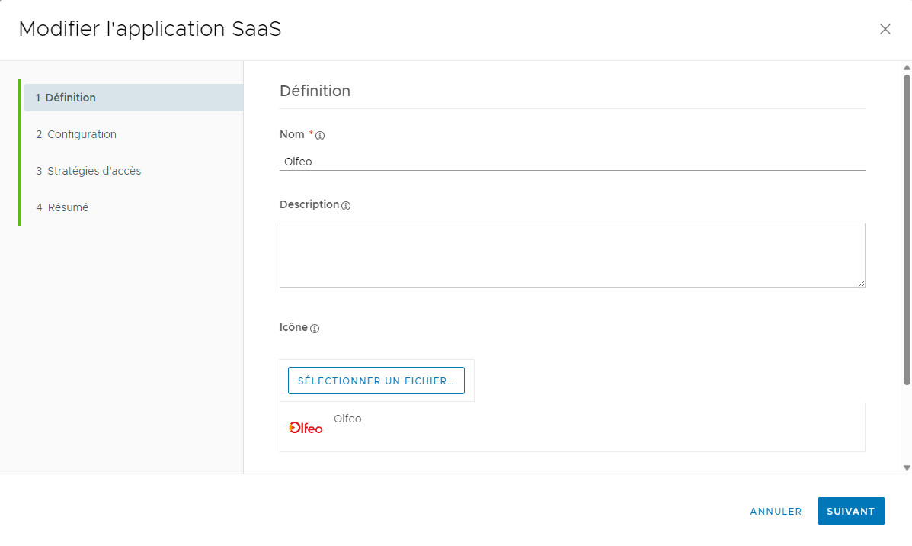Click the scrollbar down arrow
The width and height of the screenshot is (912, 546).
[907, 467]
